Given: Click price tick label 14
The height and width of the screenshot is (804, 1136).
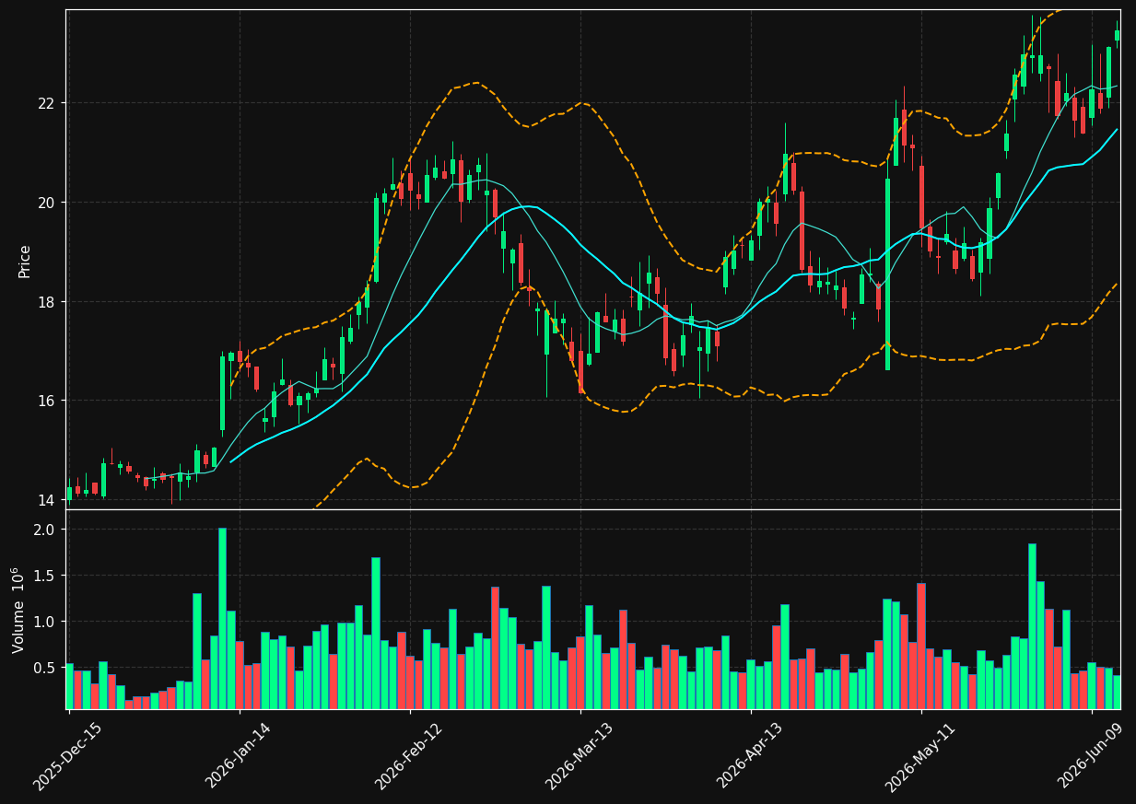Looking at the screenshot, I should pyautogui.click(x=46, y=500).
